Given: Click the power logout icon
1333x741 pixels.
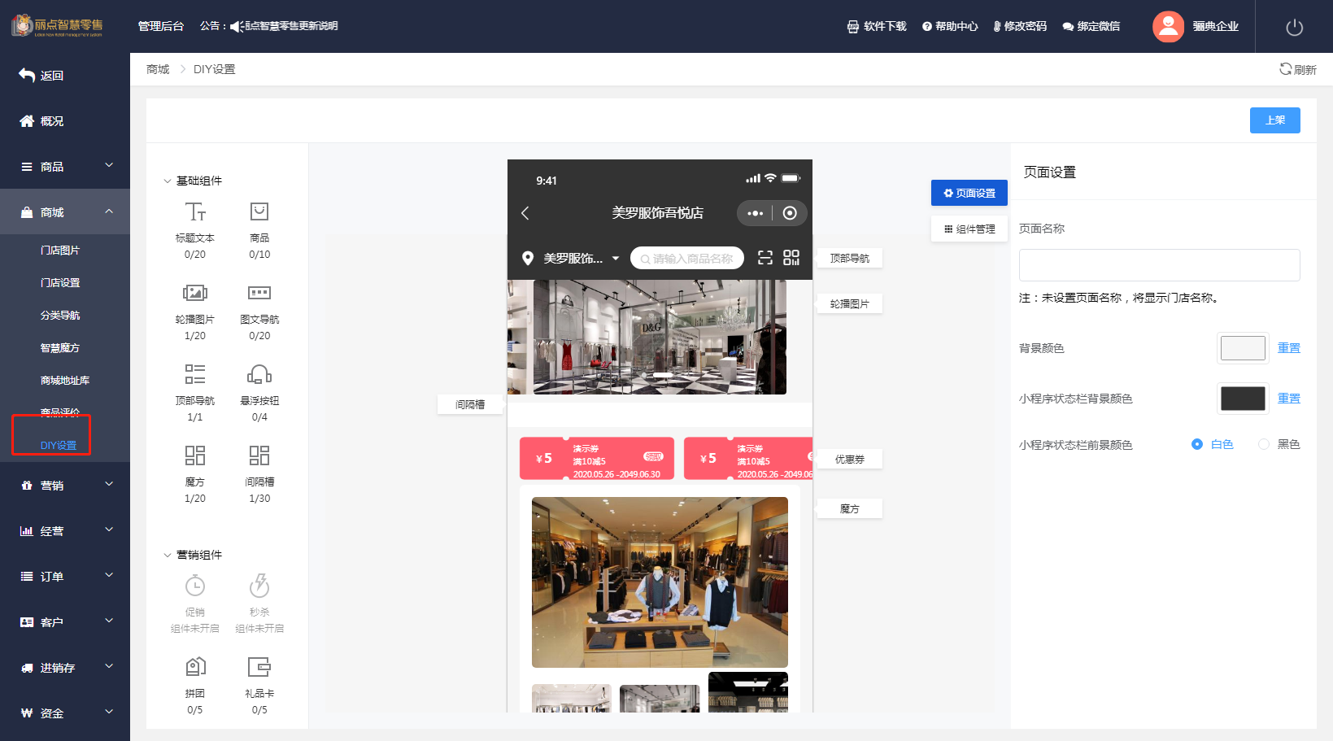Looking at the screenshot, I should 1294,27.
